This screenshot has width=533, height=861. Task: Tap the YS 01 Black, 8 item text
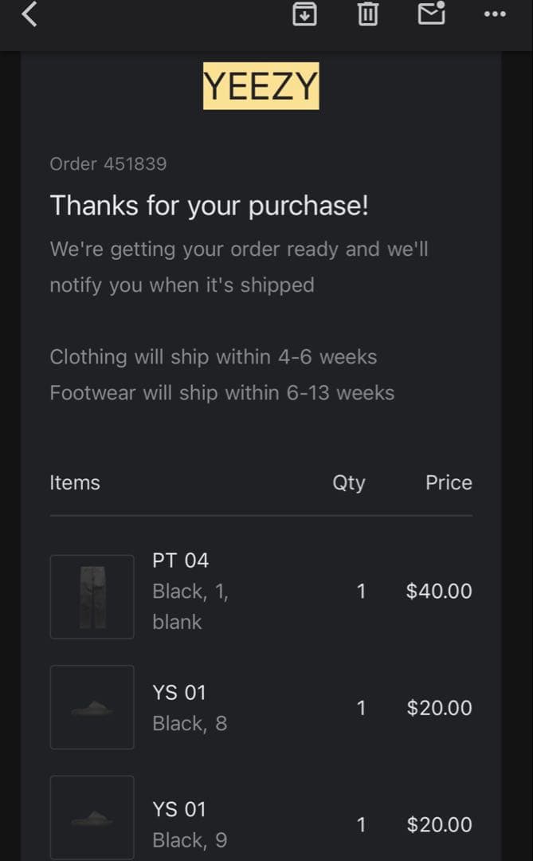click(190, 708)
